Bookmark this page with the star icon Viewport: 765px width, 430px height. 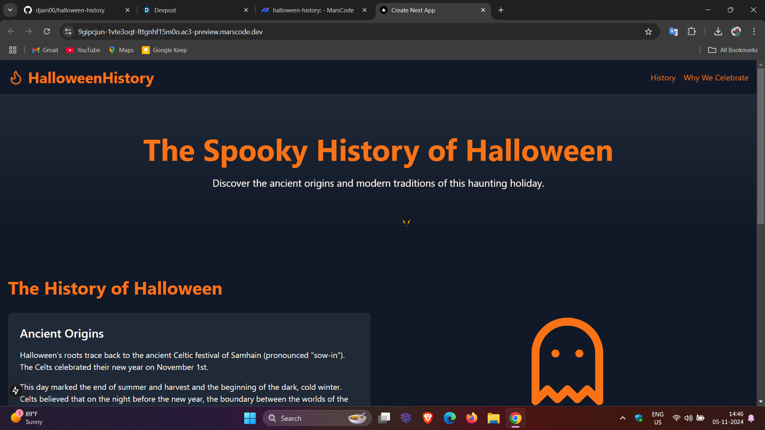pos(648,32)
